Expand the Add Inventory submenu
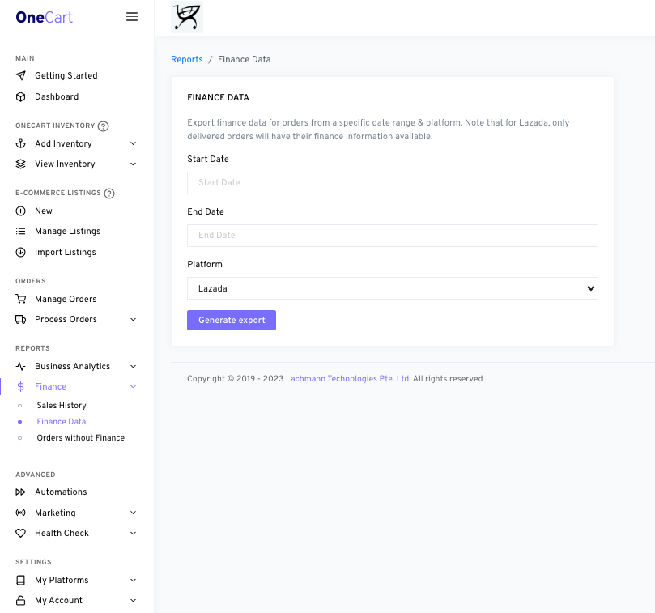 76,144
